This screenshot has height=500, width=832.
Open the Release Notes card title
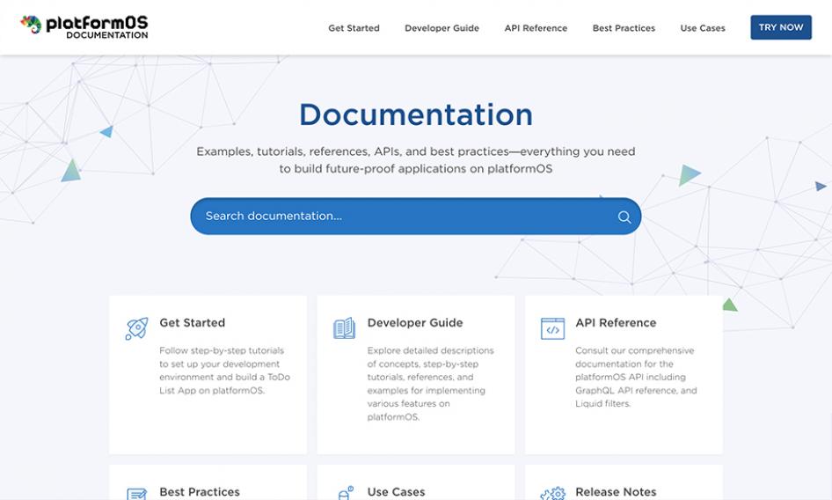coord(616,492)
